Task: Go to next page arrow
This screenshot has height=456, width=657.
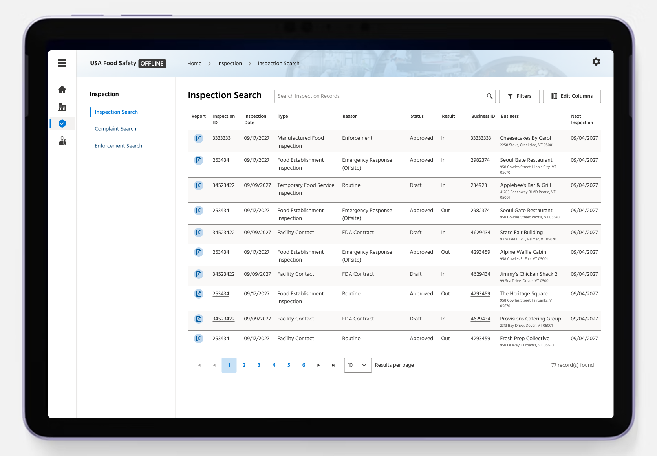Action: pyautogui.click(x=318, y=365)
